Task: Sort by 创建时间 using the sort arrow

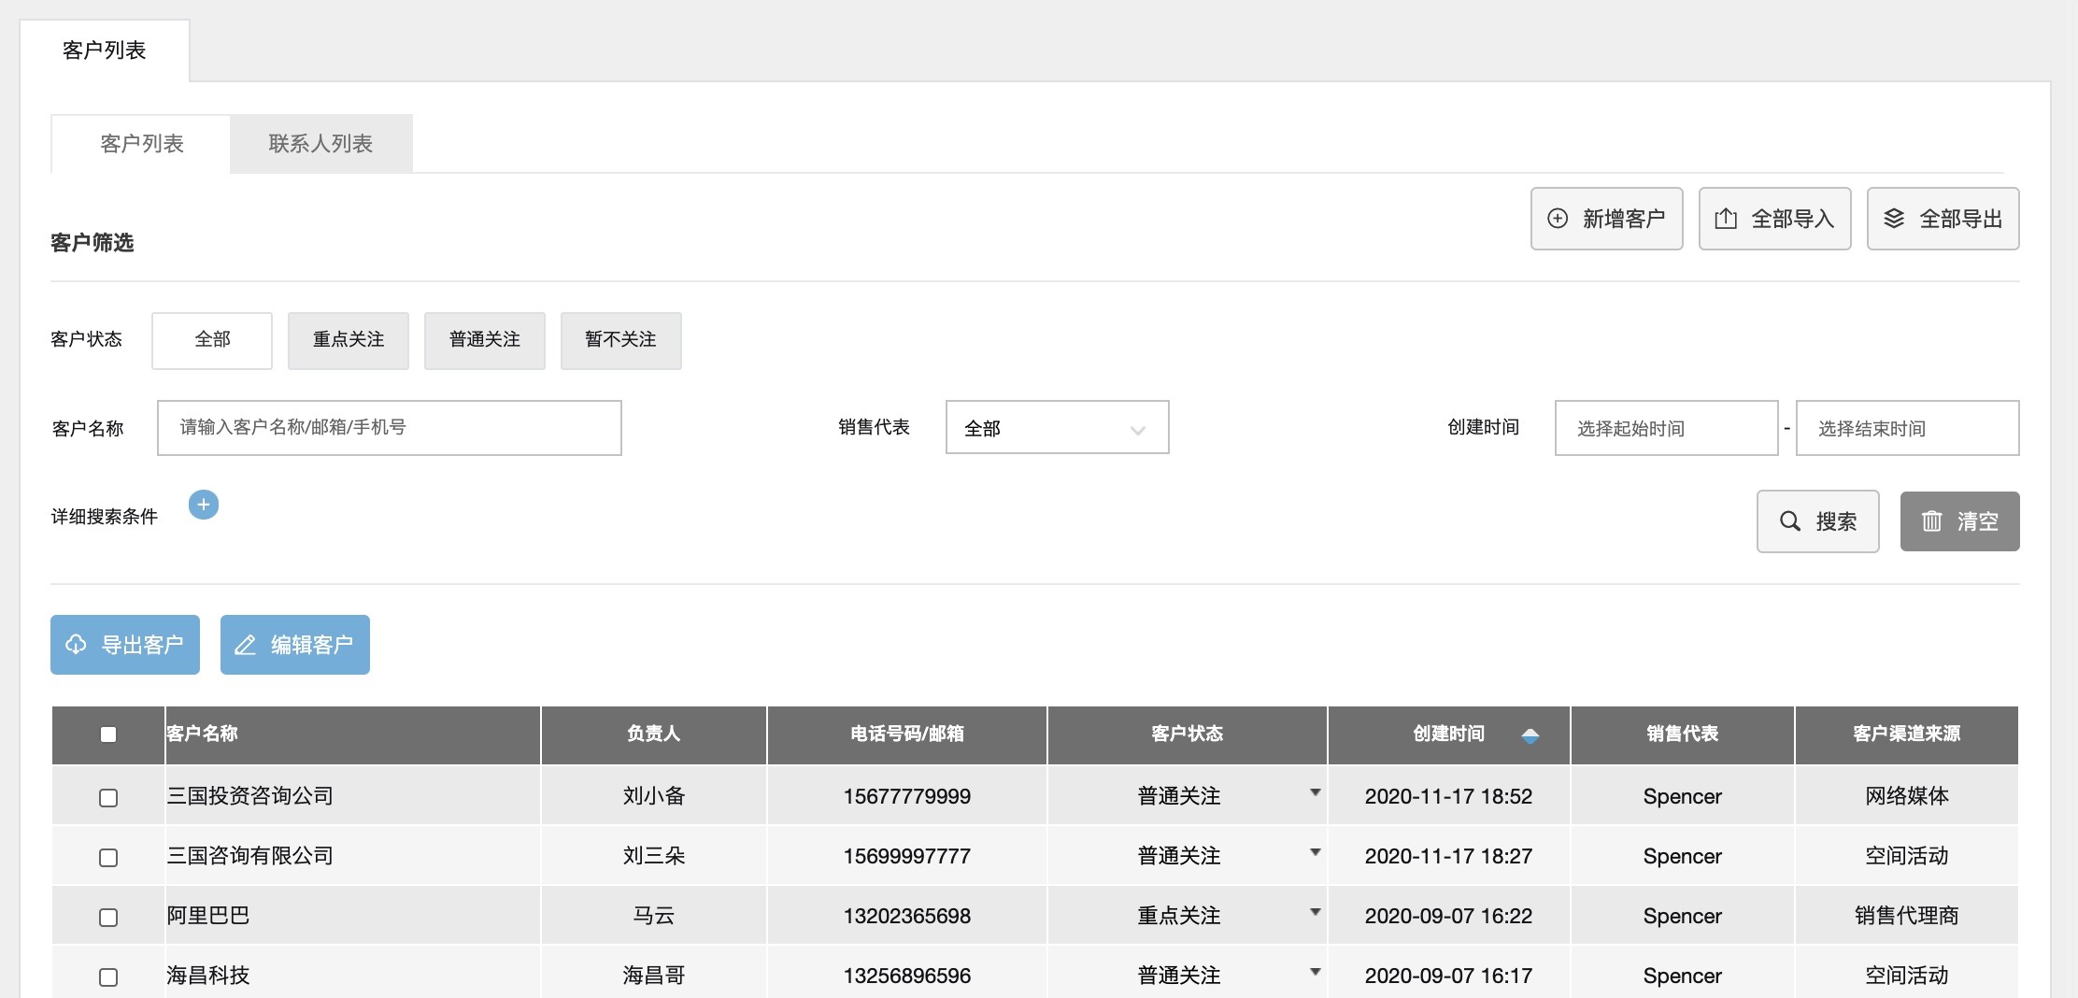Action: click(x=1530, y=735)
